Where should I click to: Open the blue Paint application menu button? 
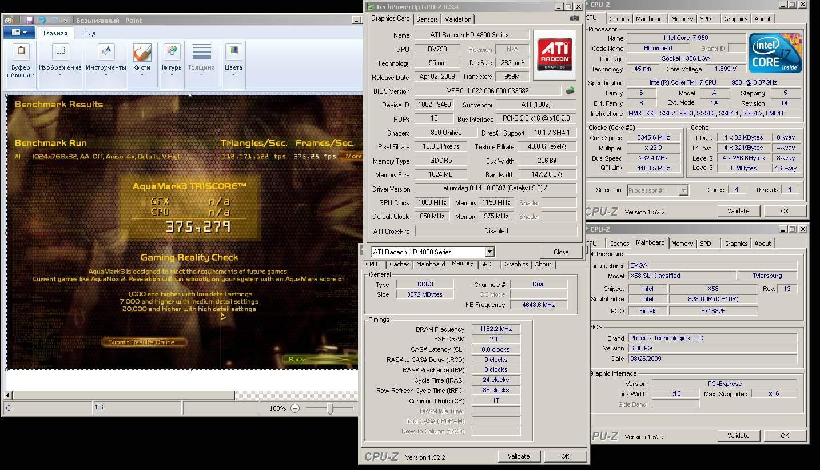pos(19,33)
